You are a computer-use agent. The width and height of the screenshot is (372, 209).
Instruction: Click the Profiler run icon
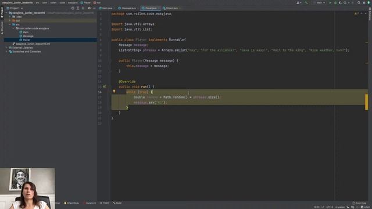point(345,2)
